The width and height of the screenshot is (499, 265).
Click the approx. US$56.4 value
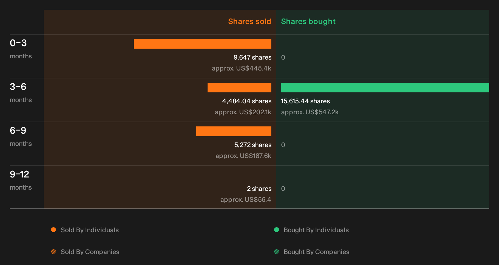pyautogui.click(x=246, y=200)
